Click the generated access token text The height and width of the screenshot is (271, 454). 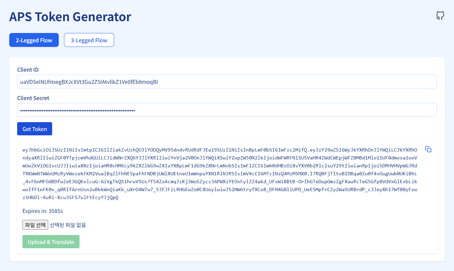point(220,174)
